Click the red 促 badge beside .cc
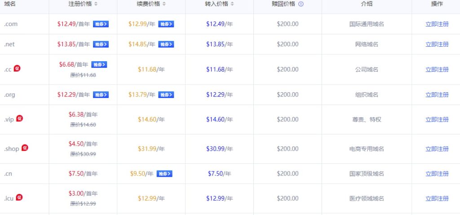 [18, 68]
